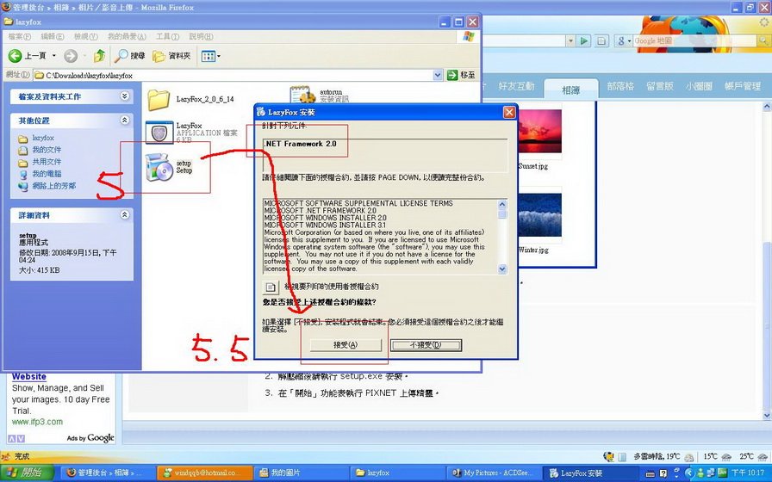Close the LazyFox installer dialog

(x=509, y=113)
